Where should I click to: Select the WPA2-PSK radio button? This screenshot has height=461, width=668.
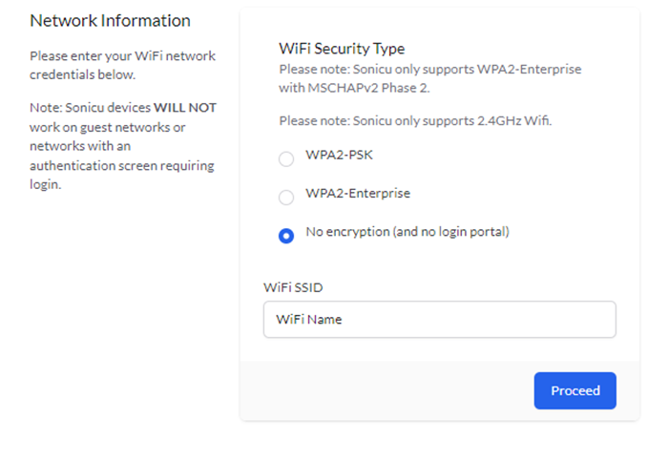[x=286, y=158]
